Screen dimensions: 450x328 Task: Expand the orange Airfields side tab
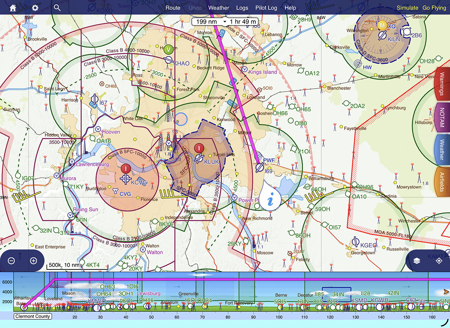442,181
